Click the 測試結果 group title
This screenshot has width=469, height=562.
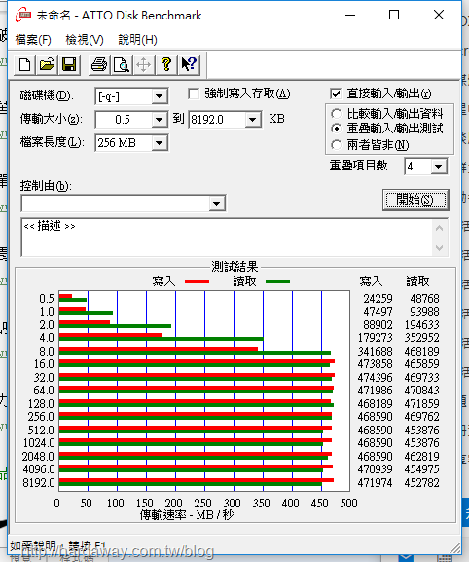(x=234, y=267)
